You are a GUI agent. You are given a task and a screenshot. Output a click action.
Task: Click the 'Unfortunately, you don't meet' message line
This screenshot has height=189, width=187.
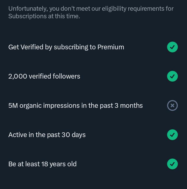click(x=91, y=9)
